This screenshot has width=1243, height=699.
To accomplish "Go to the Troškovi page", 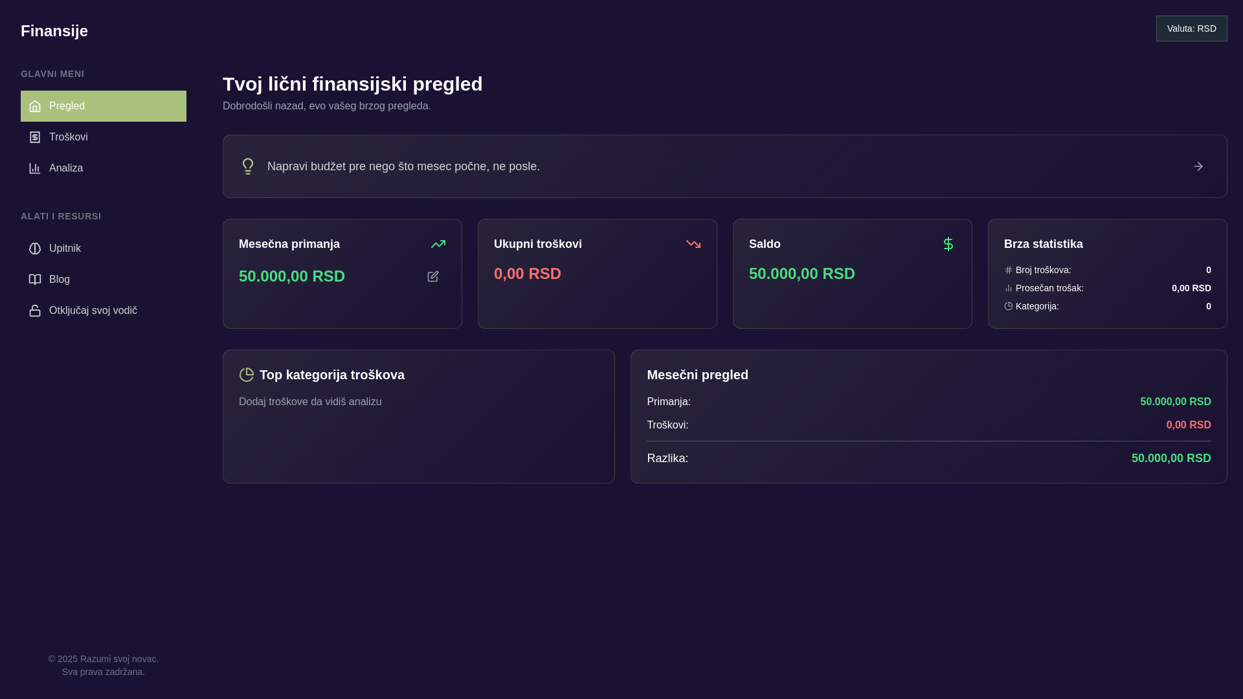I will point(104,137).
